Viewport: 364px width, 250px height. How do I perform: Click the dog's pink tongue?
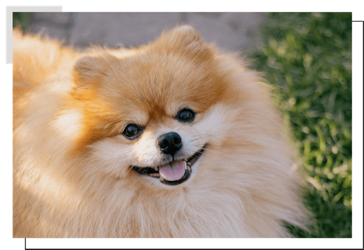(173, 171)
